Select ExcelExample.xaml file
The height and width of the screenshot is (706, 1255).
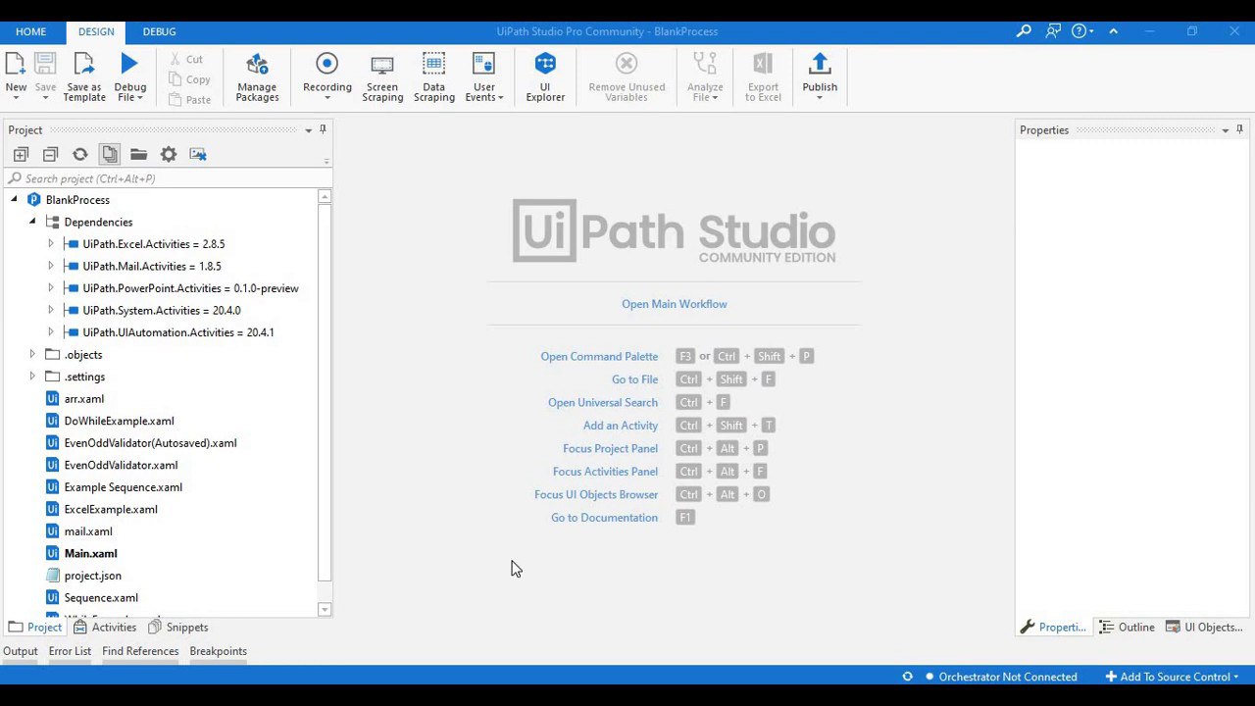(x=110, y=510)
